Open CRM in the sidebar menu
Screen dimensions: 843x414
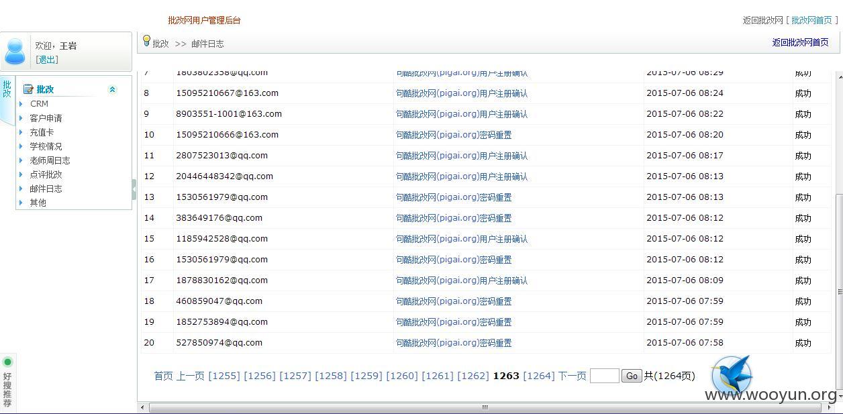click(39, 104)
